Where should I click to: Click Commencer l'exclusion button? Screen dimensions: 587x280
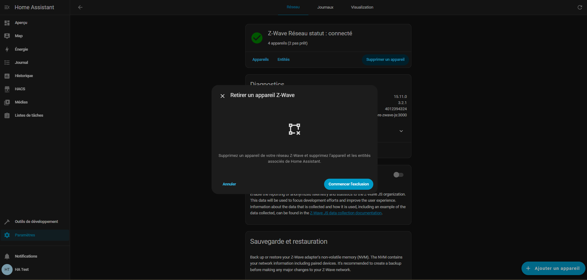tap(348, 184)
